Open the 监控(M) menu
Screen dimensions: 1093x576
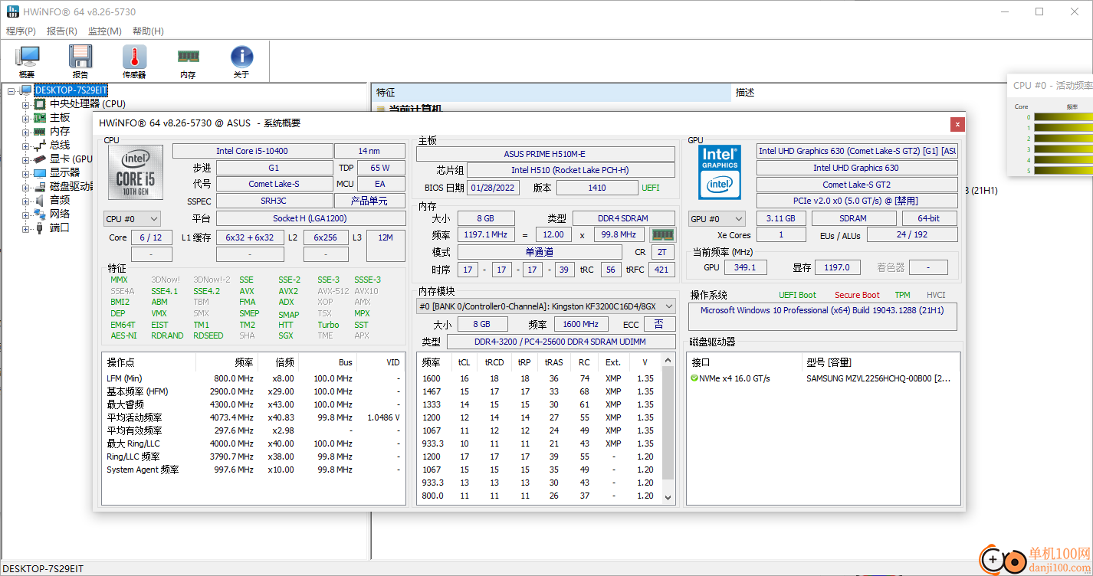click(x=104, y=31)
